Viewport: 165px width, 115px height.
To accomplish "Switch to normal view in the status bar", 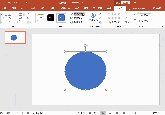I will 103,113.
